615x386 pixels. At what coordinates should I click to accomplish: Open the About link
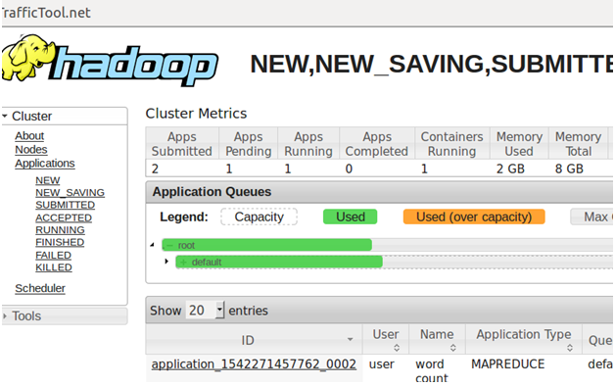(29, 136)
